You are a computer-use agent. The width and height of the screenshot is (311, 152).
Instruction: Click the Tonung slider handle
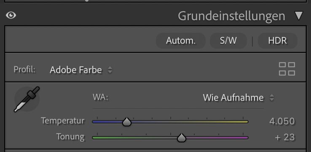182,138
